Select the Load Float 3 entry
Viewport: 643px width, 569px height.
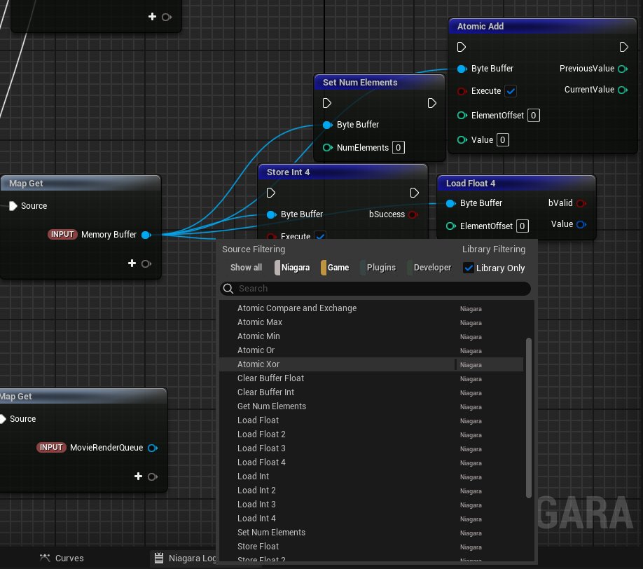371,448
